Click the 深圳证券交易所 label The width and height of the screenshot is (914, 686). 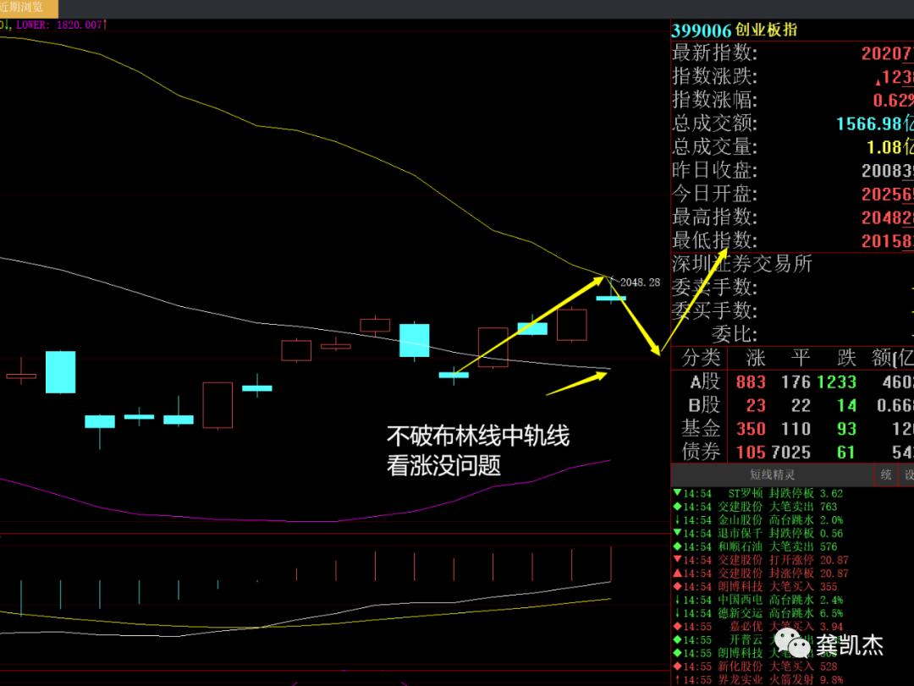point(742,264)
